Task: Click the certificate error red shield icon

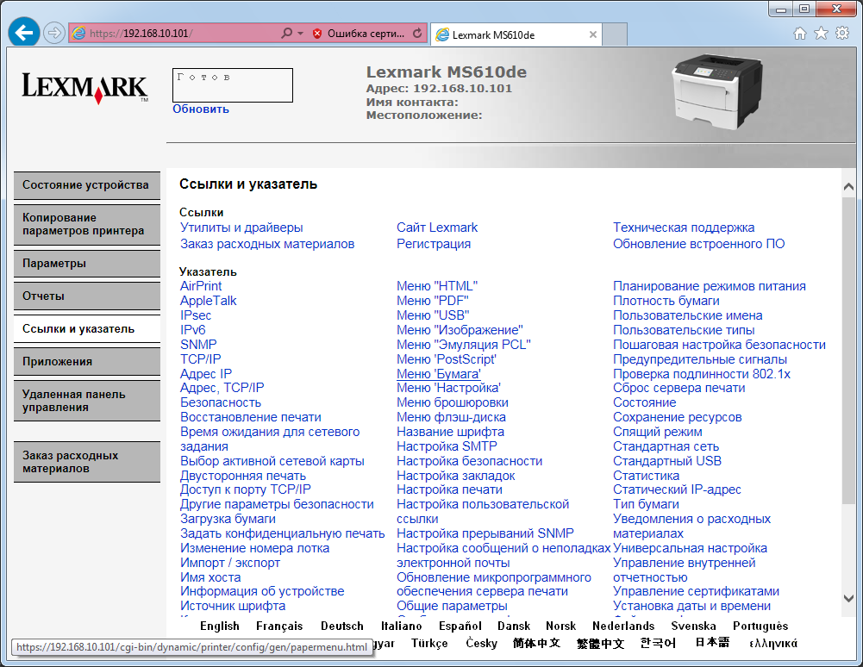Action: [x=317, y=34]
